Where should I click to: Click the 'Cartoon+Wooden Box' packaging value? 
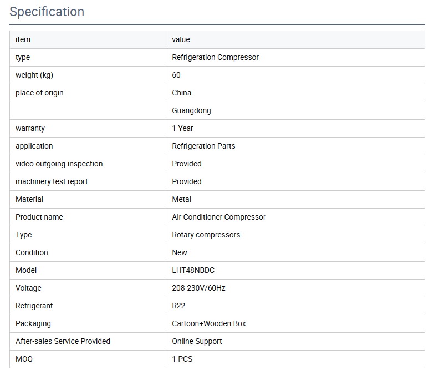208,323
